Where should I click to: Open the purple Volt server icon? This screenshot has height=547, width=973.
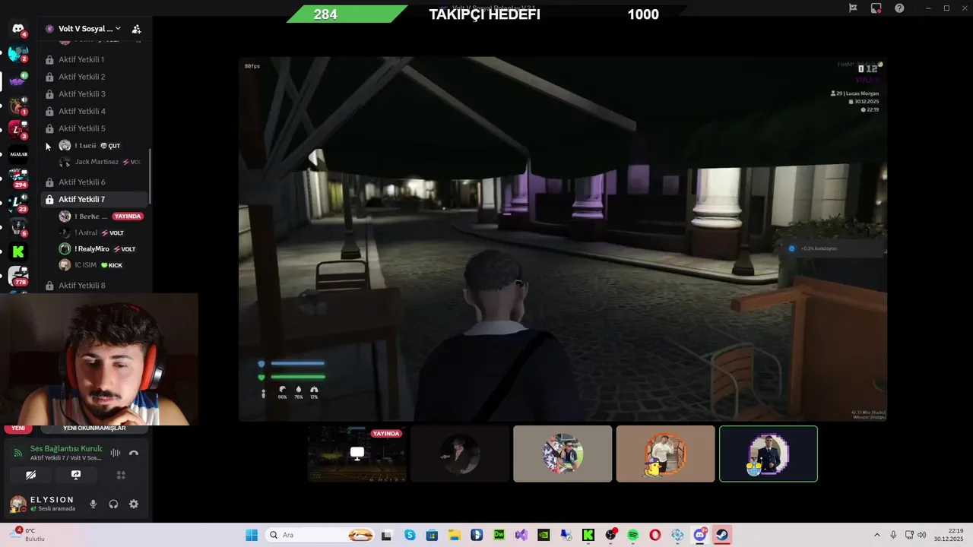click(x=18, y=81)
